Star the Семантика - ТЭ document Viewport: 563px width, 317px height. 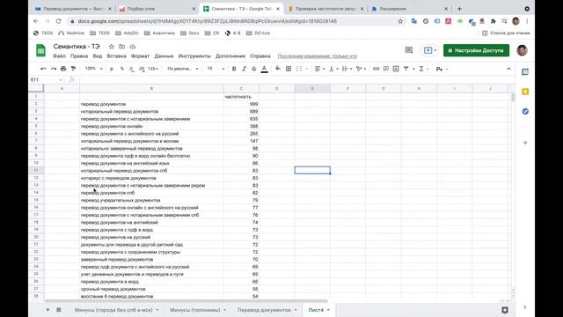coord(112,47)
